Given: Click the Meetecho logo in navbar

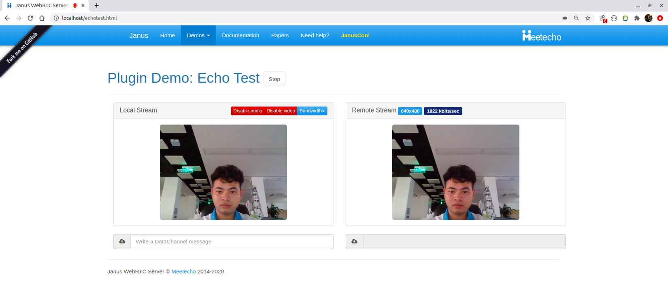Looking at the screenshot, I should (x=542, y=36).
